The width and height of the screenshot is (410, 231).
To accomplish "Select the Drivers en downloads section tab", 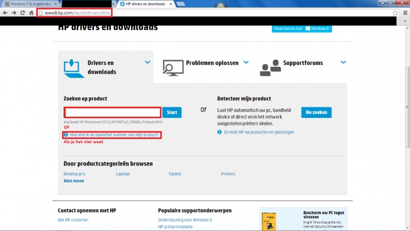I will tap(105, 67).
